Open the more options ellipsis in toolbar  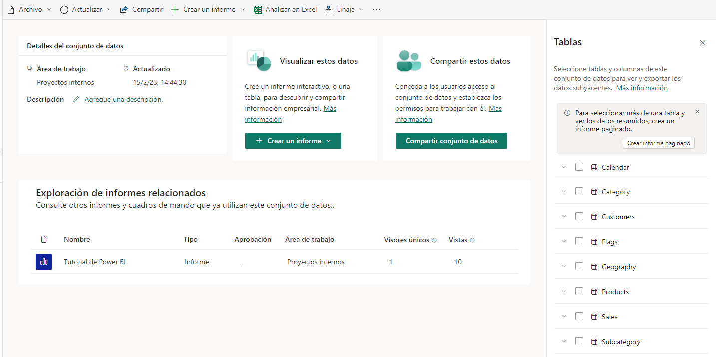click(376, 10)
